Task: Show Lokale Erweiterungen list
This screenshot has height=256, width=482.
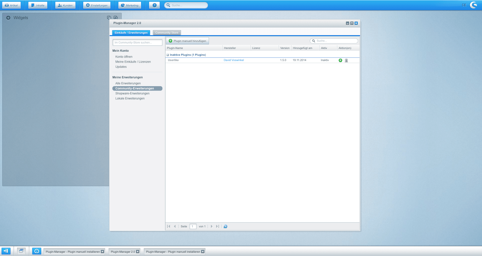Action: [x=130, y=98]
